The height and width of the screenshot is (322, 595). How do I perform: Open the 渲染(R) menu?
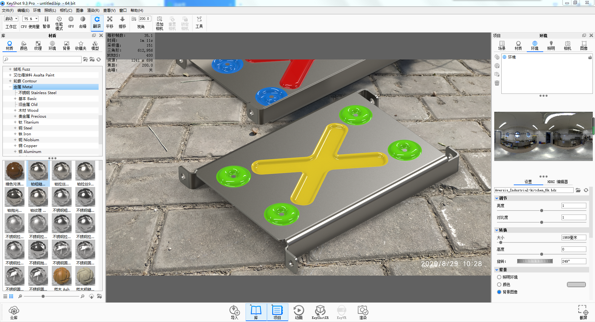pyautogui.click(x=93, y=10)
